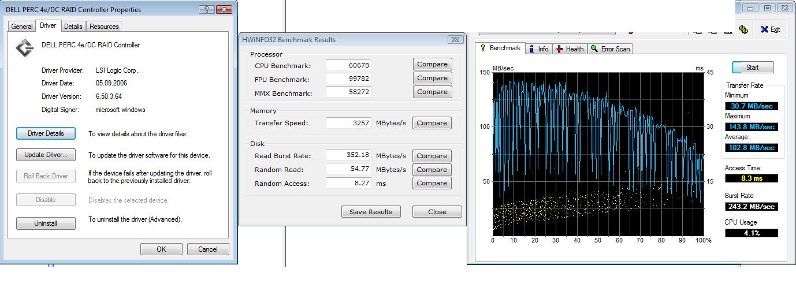796x295 pixels.
Task: Click Close button in HWiNFO32 Benchmark Results
Action: 437,212
